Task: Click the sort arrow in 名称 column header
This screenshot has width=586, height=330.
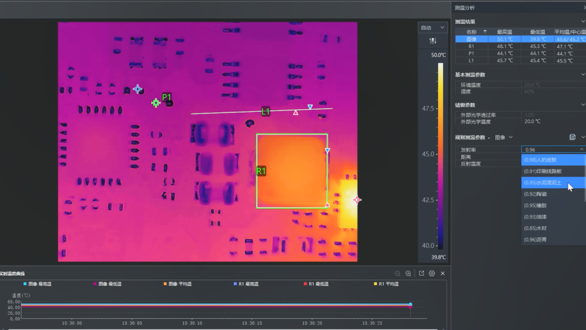Action: [x=485, y=32]
